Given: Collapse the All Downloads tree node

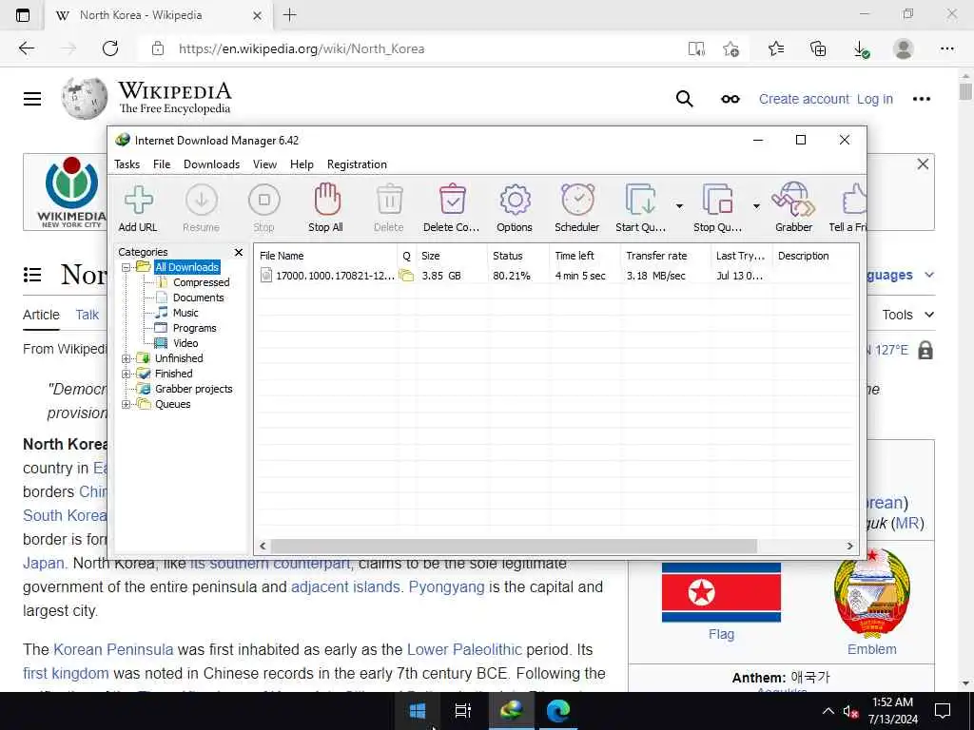Looking at the screenshot, I should pos(127,267).
